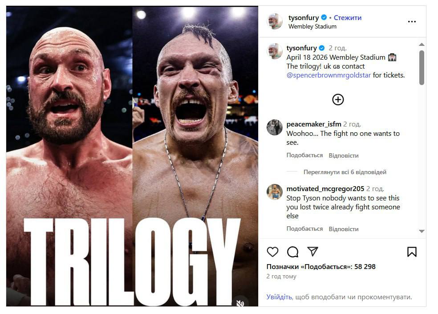
Task: Click scrollbar up arrow in comments
Action: pyautogui.click(x=422, y=45)
